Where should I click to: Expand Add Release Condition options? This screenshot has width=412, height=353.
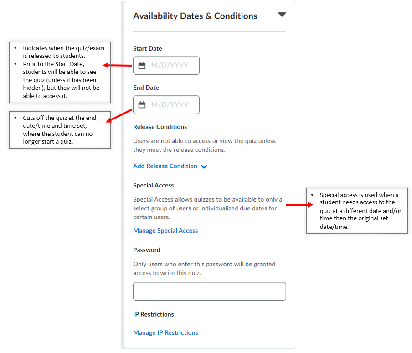(170, 166)
